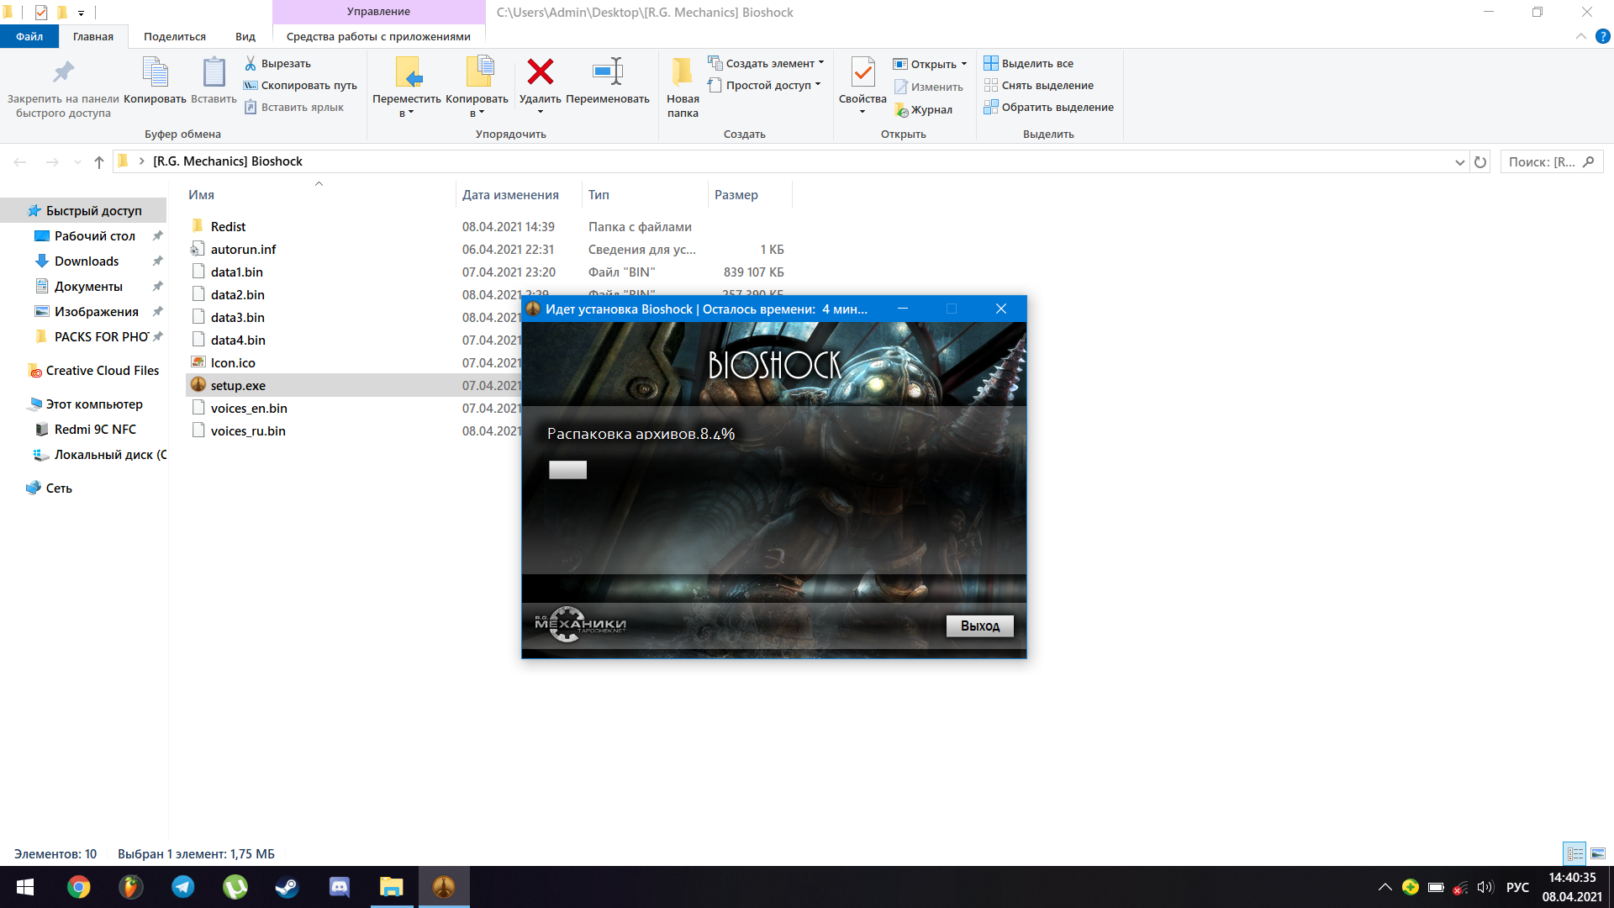Open Steam from the taskbar
1614x908 pixels.
287,887
